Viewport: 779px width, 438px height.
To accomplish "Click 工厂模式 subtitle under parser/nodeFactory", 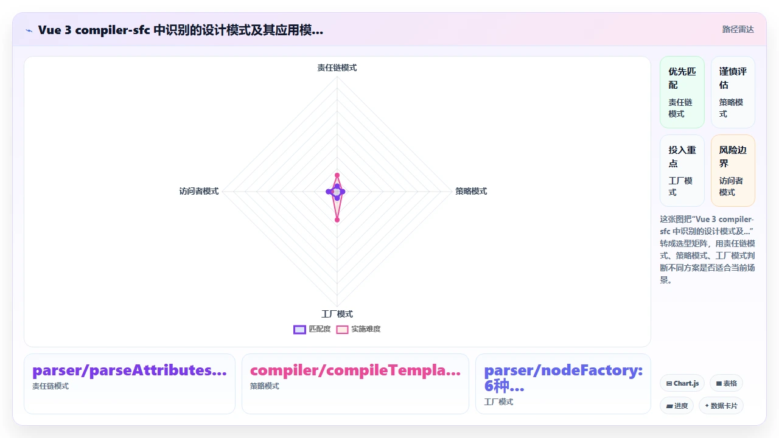I will 498,401.
